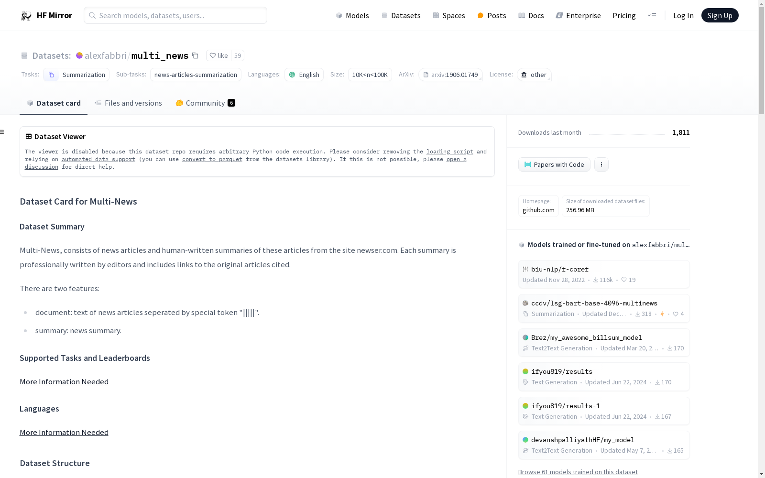Click the lightning inference icon on ccdv model

point(662,314)
